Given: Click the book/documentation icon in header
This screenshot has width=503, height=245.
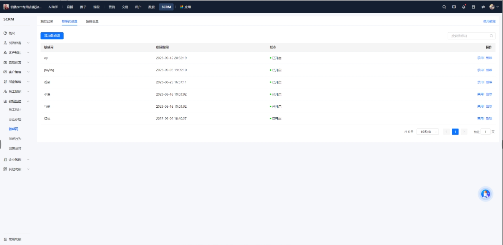Looking at the screenshot, I should pyautogui.click(x=454, y=7).
